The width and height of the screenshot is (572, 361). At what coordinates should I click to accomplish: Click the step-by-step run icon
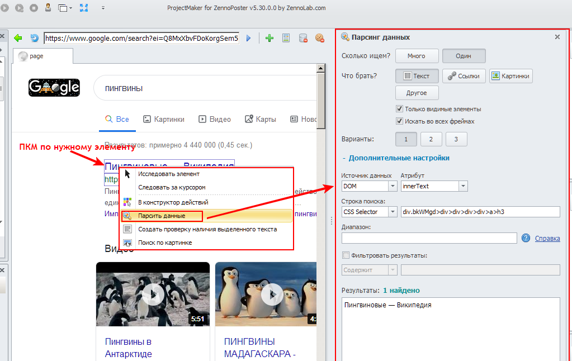coord(20,8)
